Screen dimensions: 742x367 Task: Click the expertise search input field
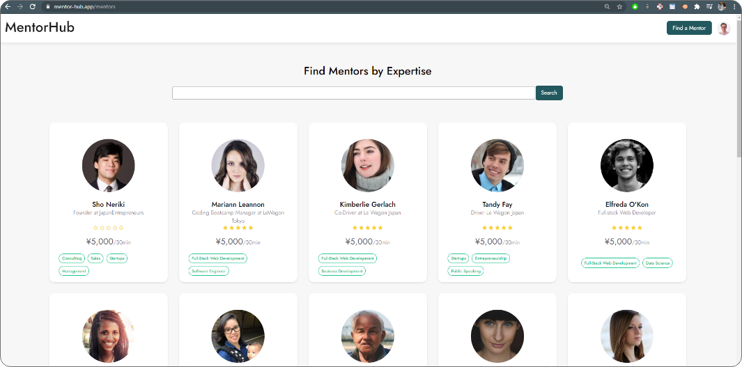pyautogui.click(x=353, y=93)
